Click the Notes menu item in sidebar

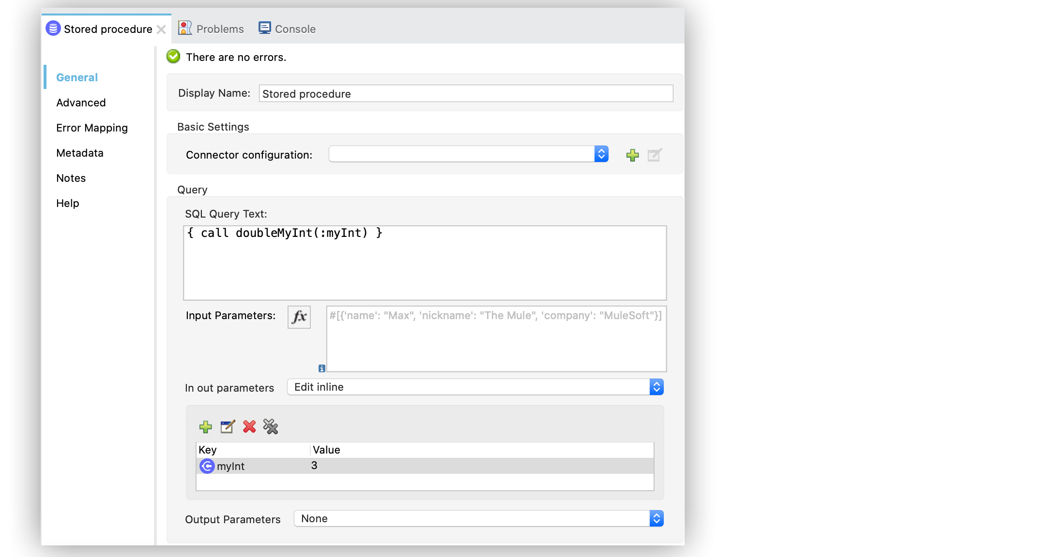[x=71, y=177]
